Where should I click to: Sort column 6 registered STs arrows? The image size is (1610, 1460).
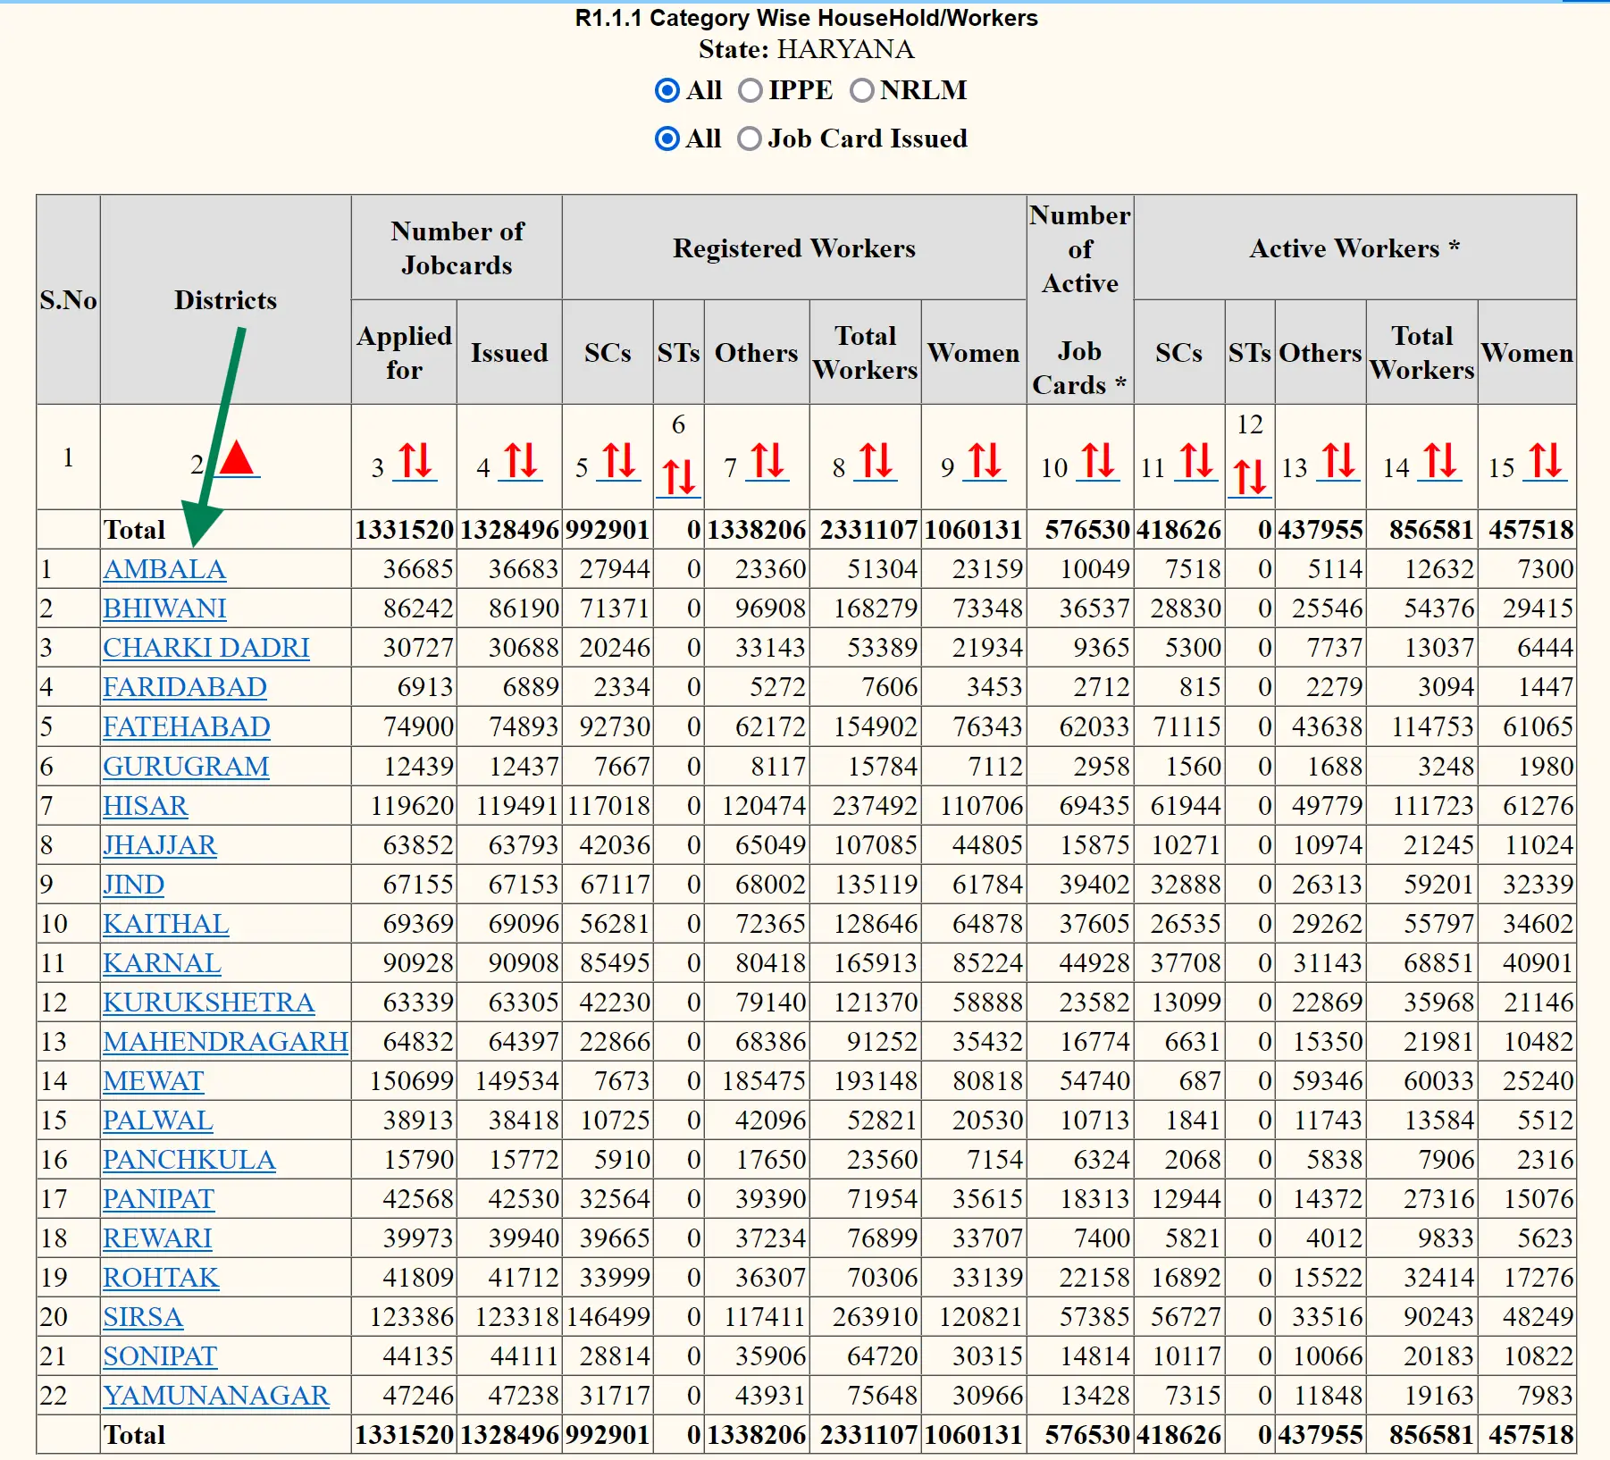pyautogui.click(x=680, y=476)
